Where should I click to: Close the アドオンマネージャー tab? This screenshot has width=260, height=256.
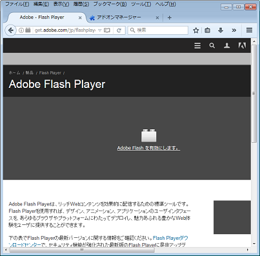[x=157, y=17]
